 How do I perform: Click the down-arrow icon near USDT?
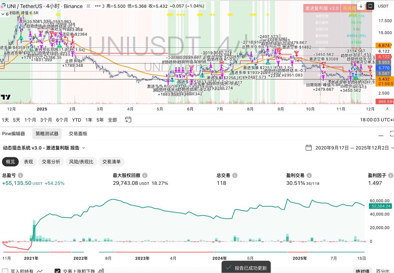[x=361, y=6]
